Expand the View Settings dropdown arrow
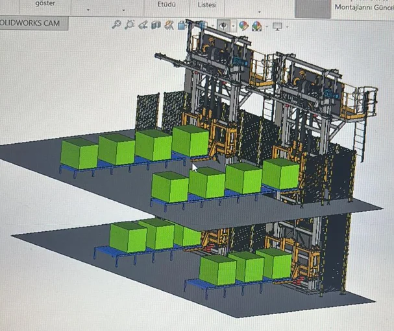Screen dimensions: 394x331 [287, 27]
